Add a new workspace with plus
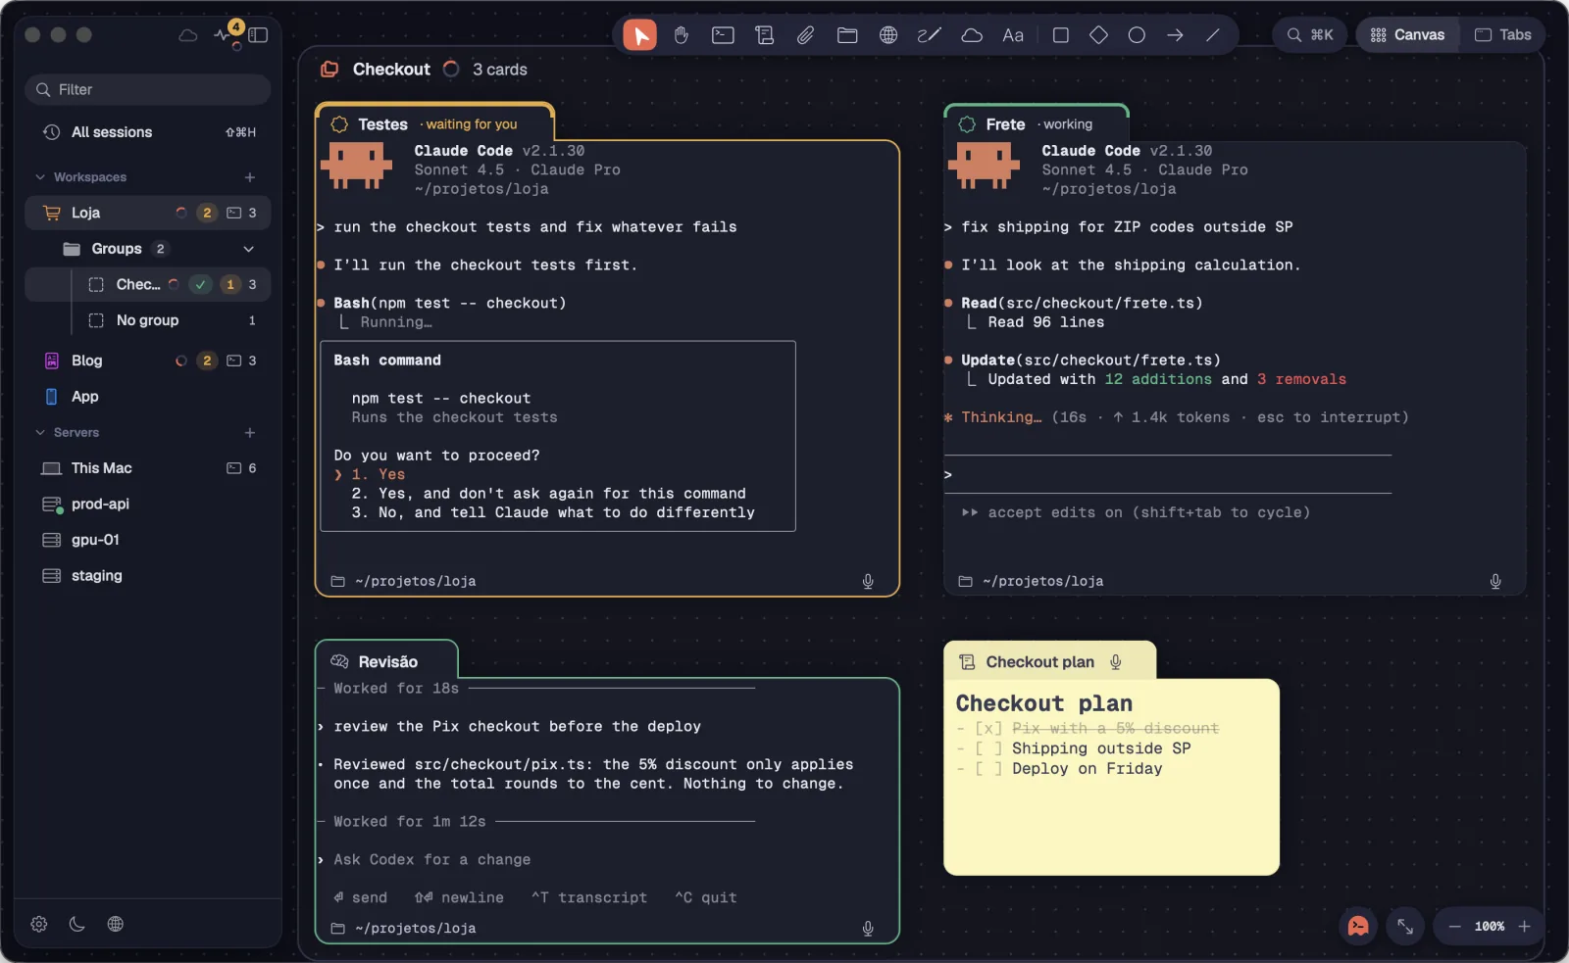 (x=250, y=177)
